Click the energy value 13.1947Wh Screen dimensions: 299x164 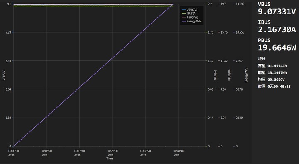277,72
